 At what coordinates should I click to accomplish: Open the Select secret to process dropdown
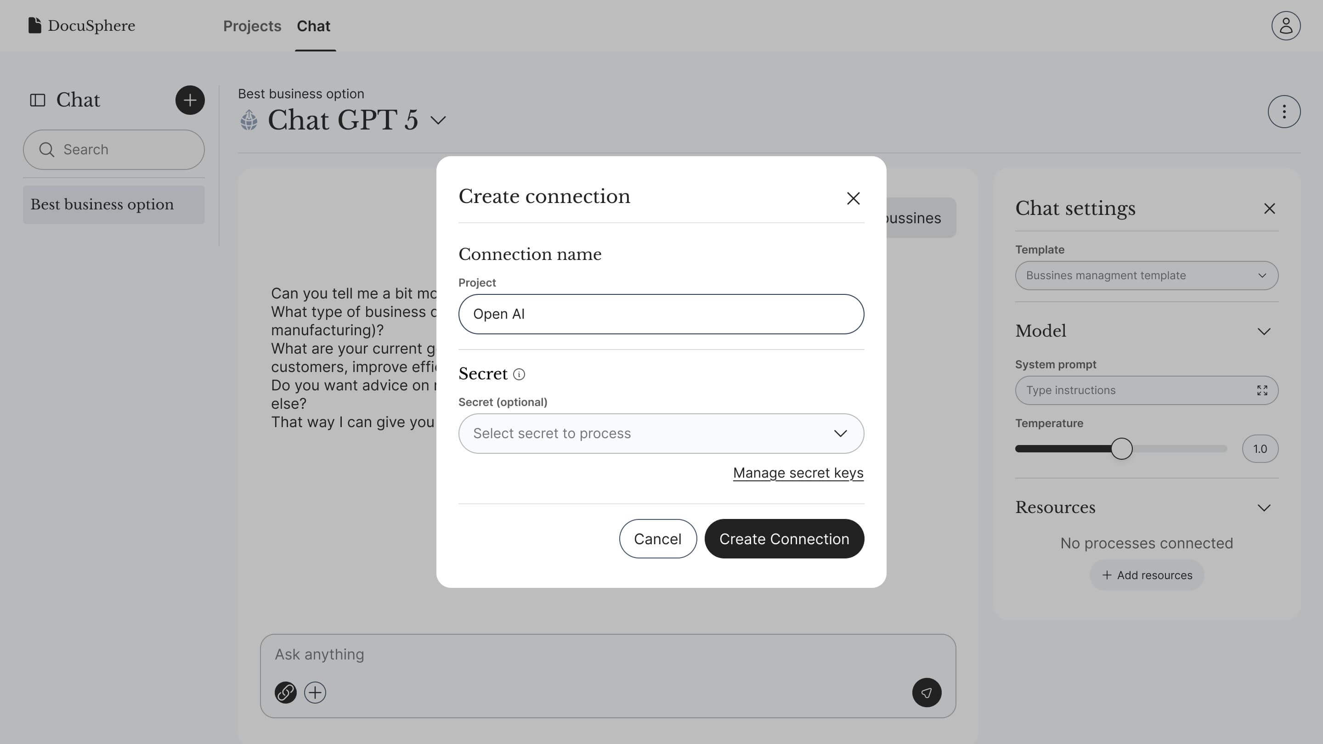(x=661, y=434)
